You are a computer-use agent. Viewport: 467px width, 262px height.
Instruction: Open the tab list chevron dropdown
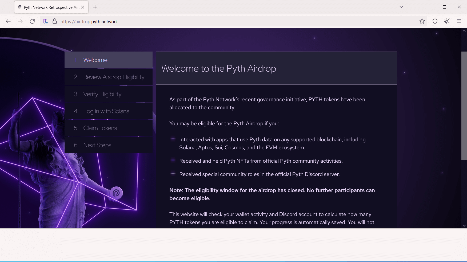(x=401, y=7)
